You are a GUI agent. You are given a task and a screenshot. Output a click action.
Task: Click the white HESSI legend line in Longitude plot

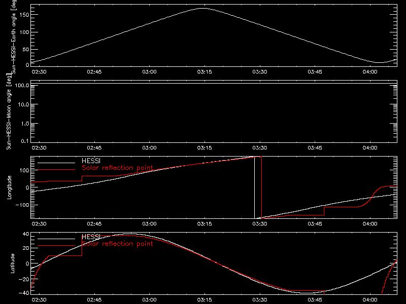[56, 163]
